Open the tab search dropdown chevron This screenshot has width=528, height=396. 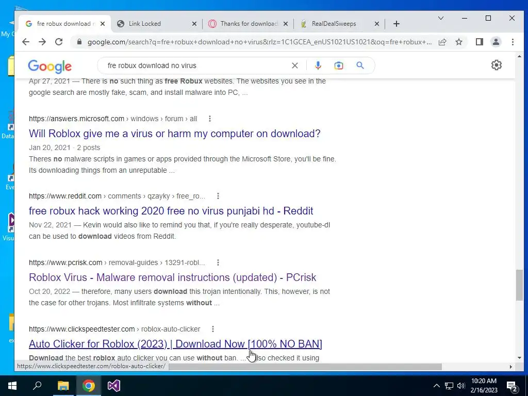pos(440,18)
